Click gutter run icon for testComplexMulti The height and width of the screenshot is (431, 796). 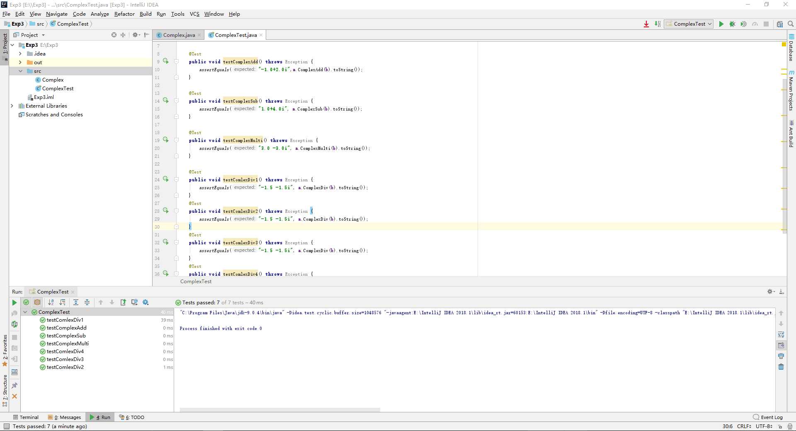pos(166,140)
